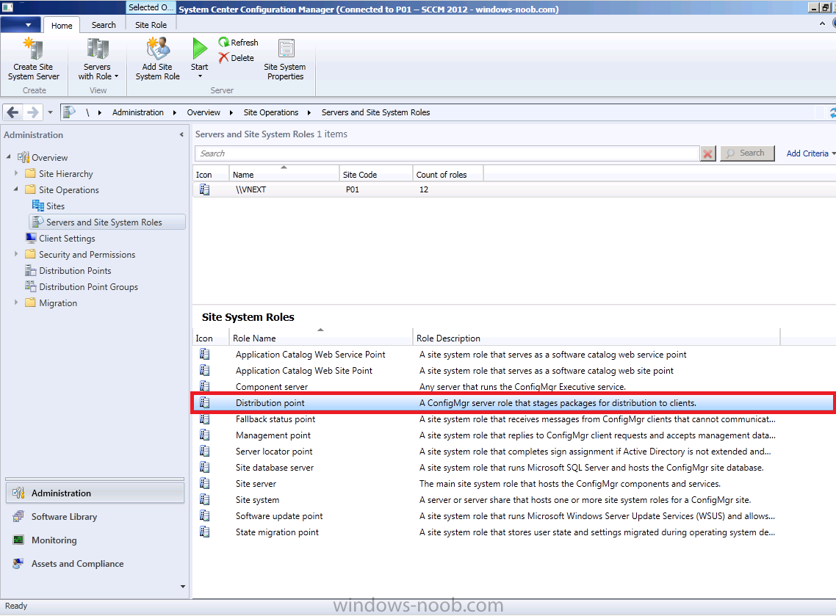Open the navigation history dropdown arrow
The width and height of the screenshot is (836, 616).
click(50, 112)
